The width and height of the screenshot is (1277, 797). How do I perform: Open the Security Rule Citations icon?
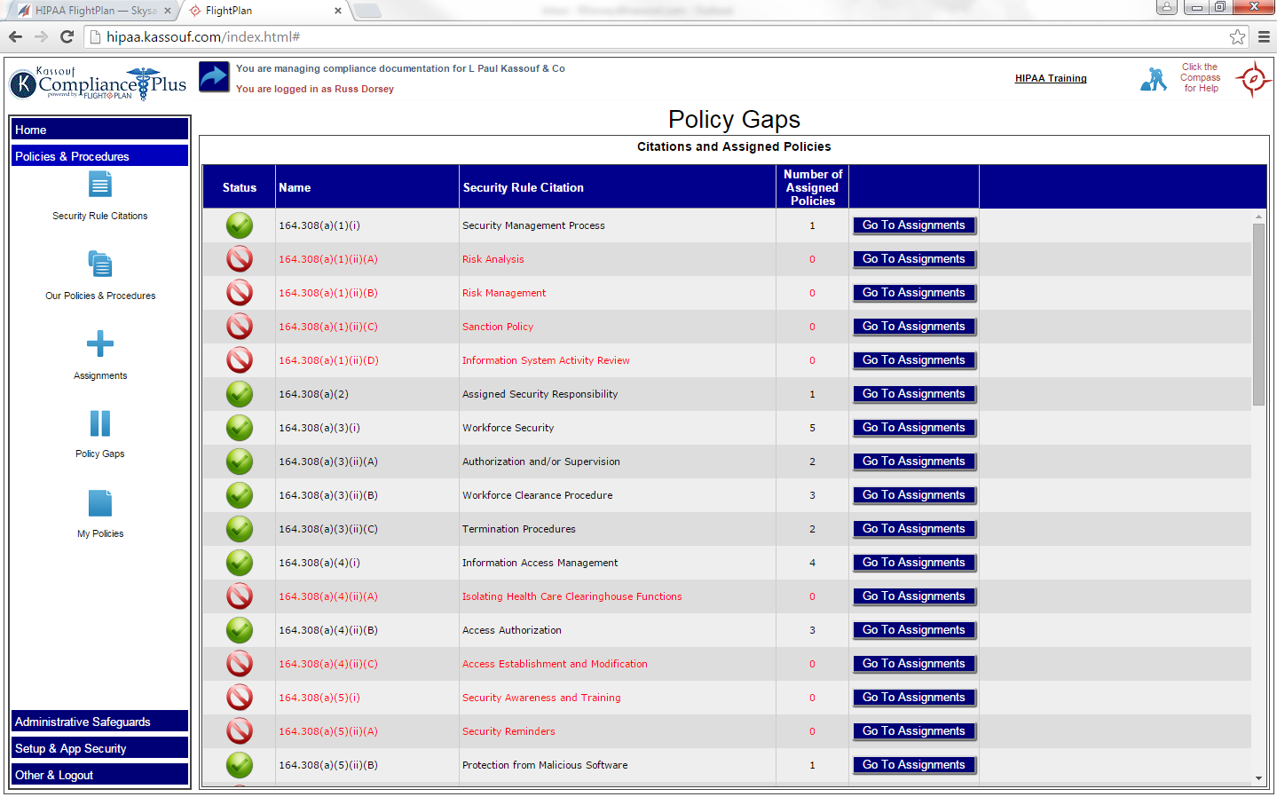[x=100, y=185]
